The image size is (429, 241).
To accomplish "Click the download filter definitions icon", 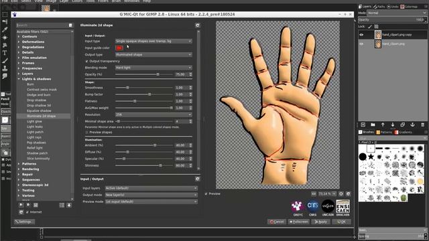I will point(69,205).
